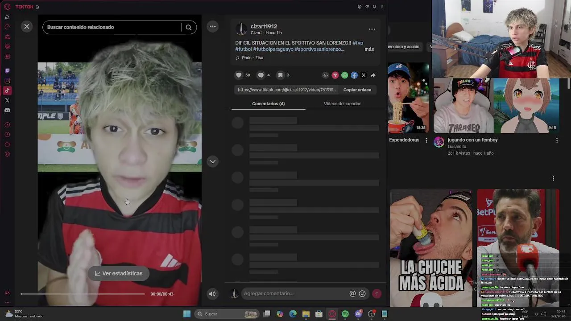Select the video URL text
The width and height of the screenshot is (571, 321).
point(287,90)
